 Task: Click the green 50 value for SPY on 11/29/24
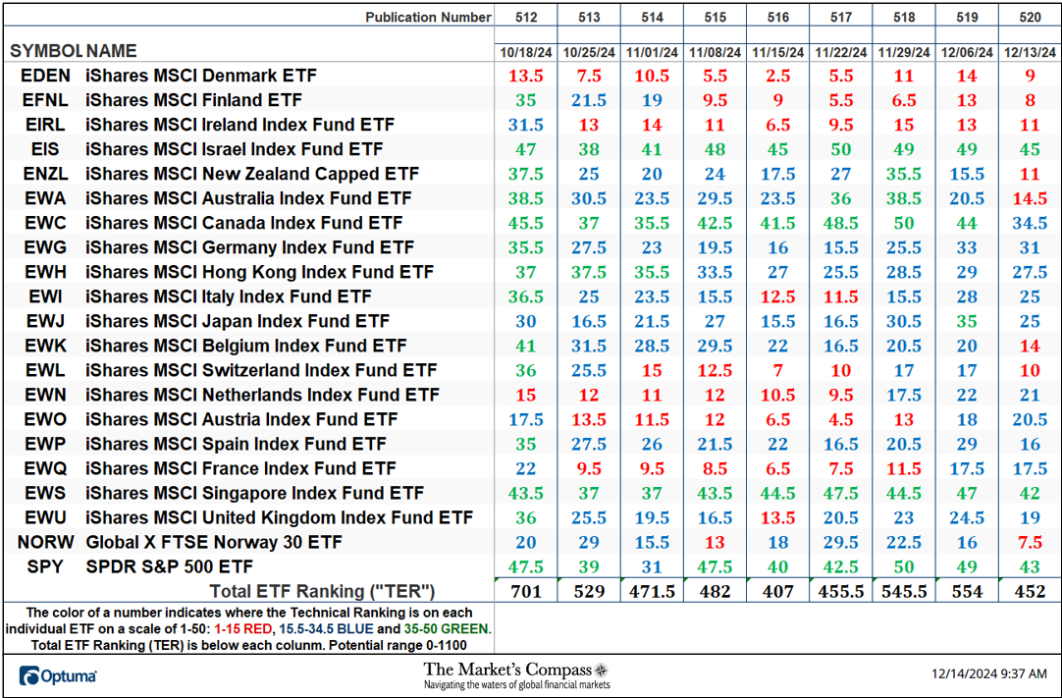[904, 566]
